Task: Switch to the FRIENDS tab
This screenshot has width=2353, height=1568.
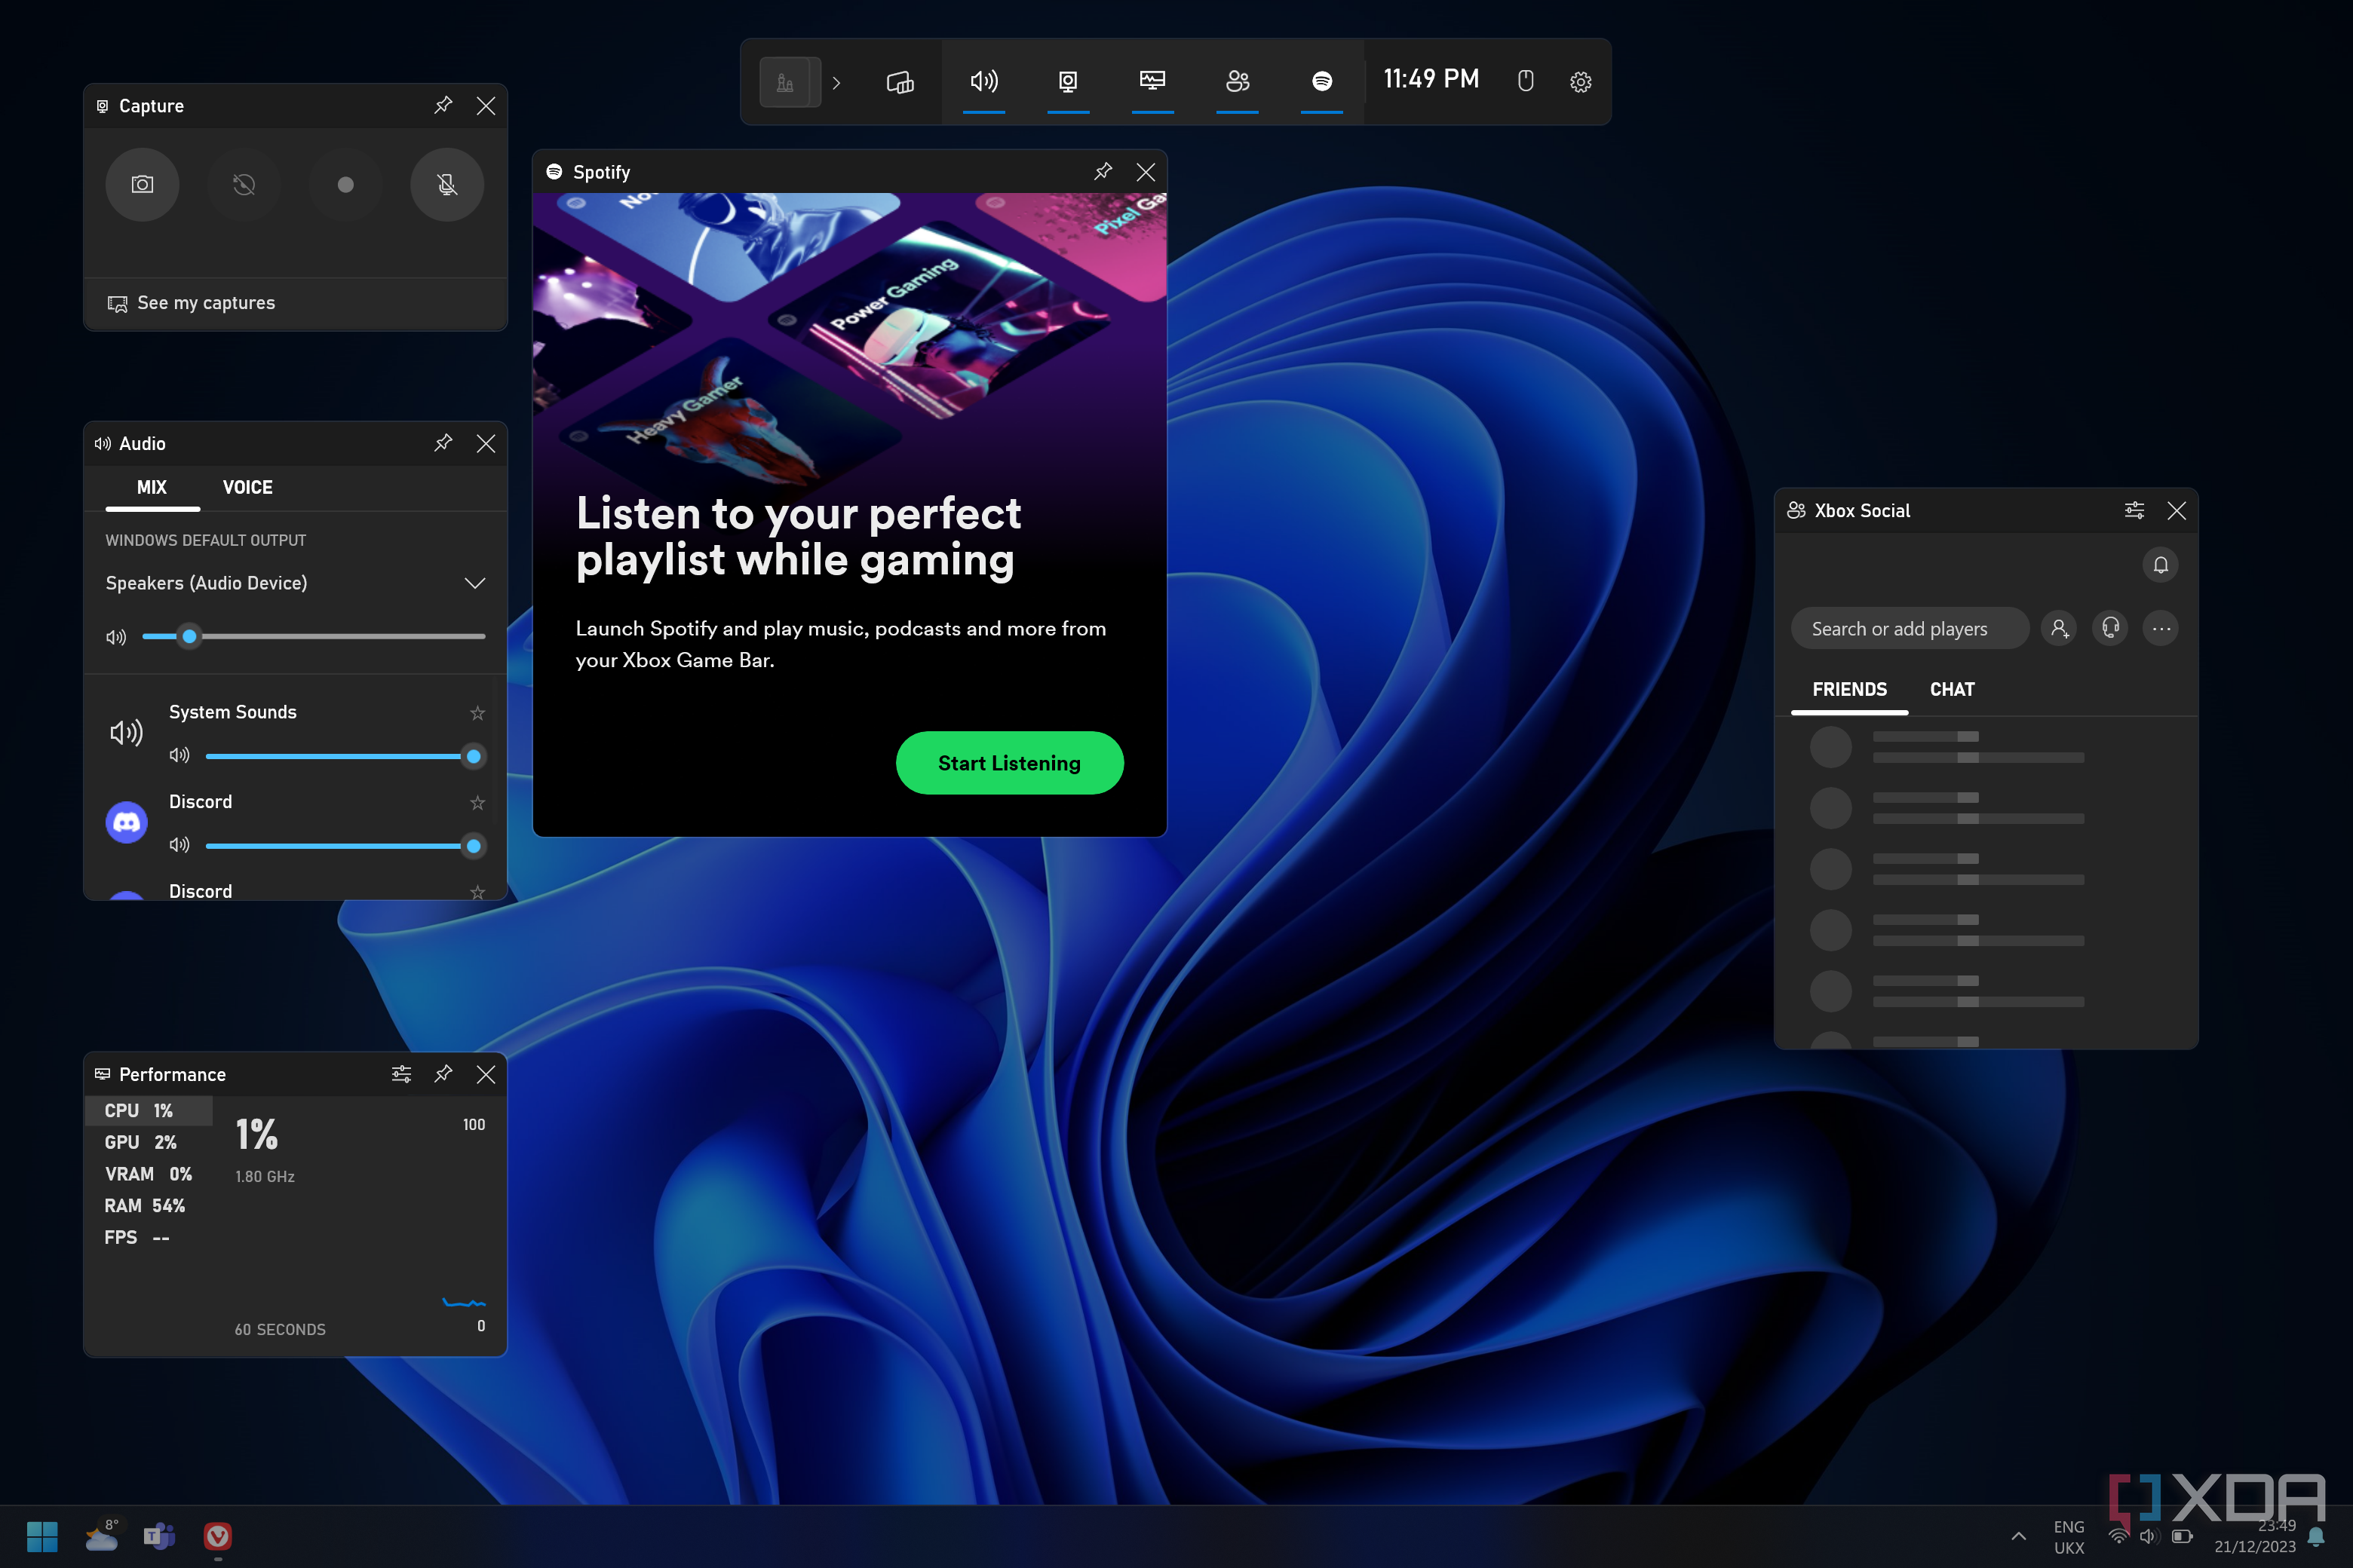Action: [x=1848, y=690]
